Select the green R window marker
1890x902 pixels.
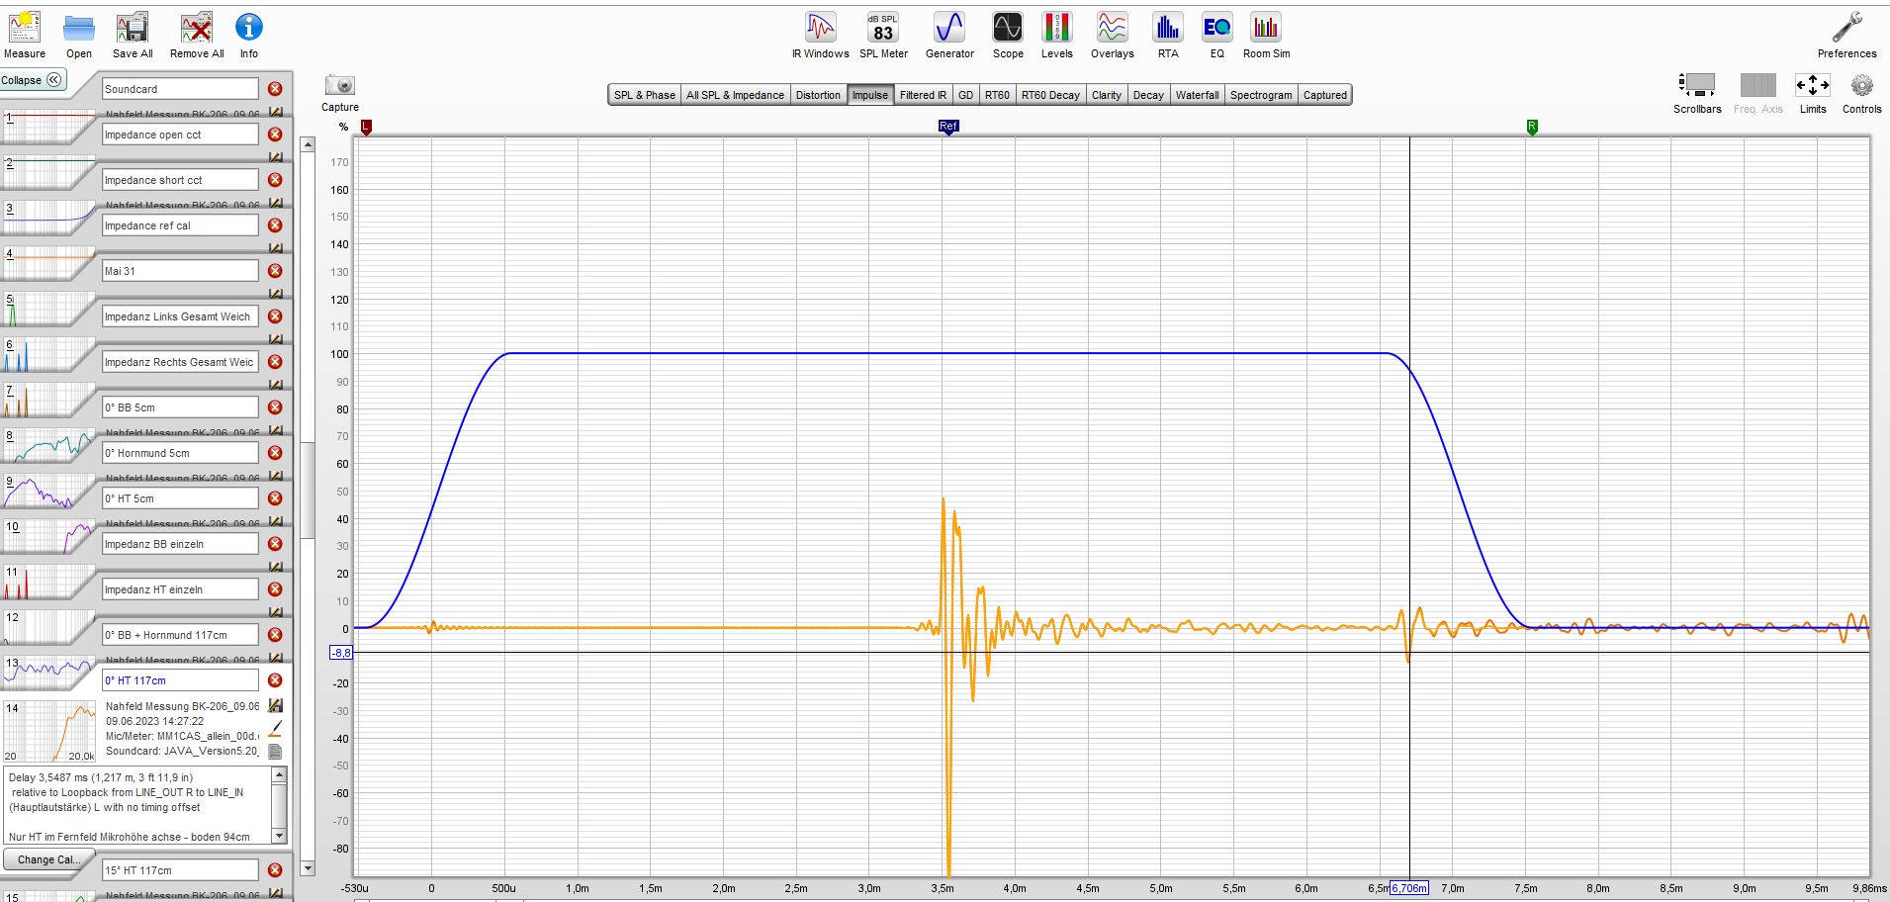coord(1532,127)
